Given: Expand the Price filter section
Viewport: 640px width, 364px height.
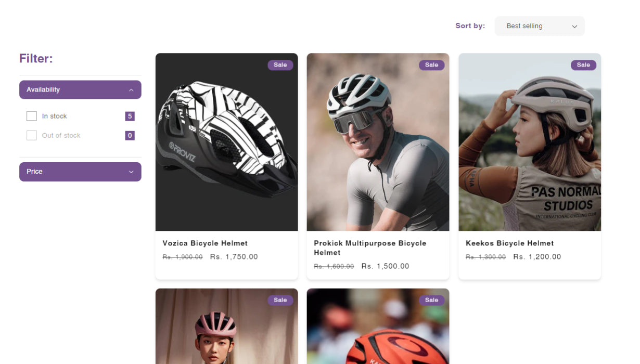Looking at the screenshot, I should pos(80,172).
